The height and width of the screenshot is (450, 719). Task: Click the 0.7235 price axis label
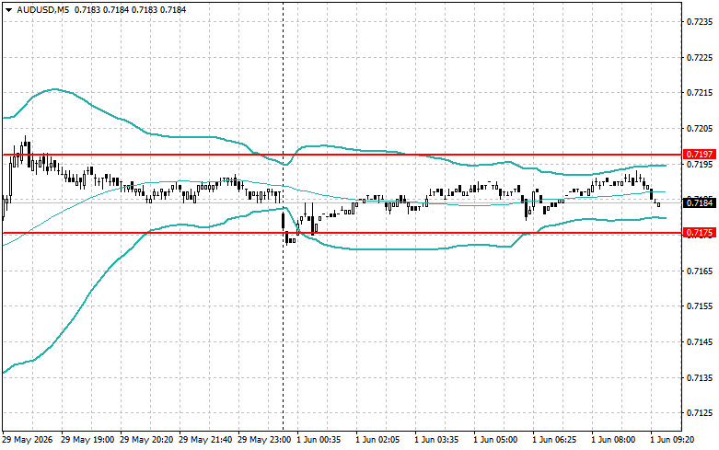click(x=701, y=21)
